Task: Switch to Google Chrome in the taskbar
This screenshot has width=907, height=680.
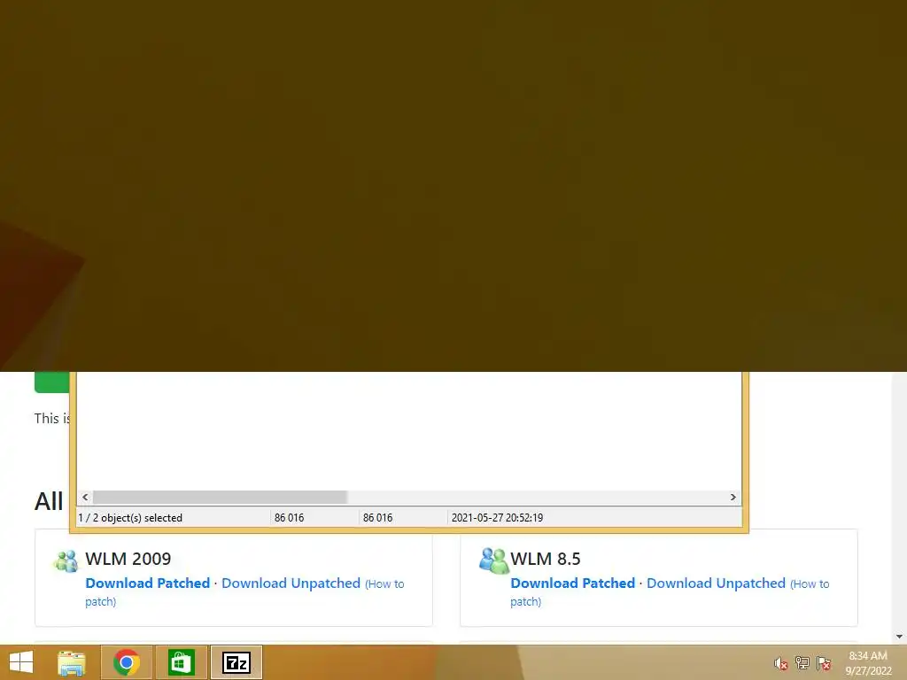Action: tap(127, 662)
